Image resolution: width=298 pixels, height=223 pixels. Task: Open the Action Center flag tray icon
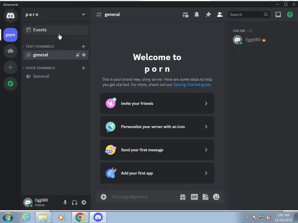point(255,218)
